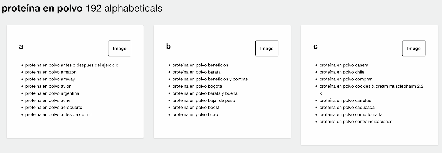Click 'proteína en polvo cookies & cream musclepharm' item
Image resolution: width=442 pixels, height=153 pixels.
tap(371, 86)
